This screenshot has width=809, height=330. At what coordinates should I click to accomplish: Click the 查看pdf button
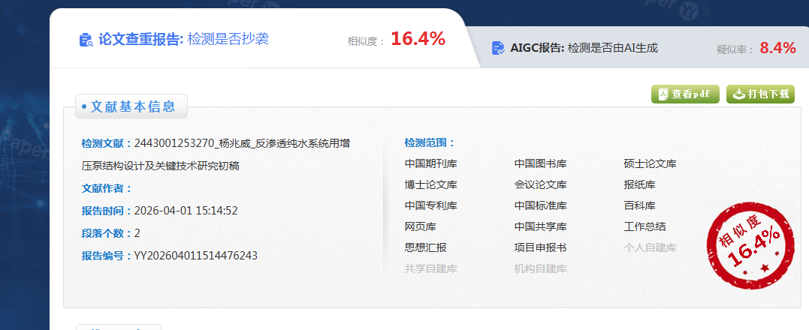pyautogui.click(x=685, y=94)
